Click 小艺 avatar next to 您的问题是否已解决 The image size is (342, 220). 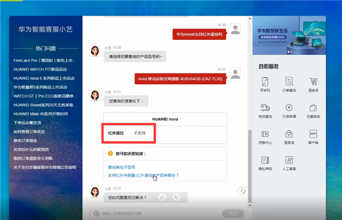click(95, 192)
